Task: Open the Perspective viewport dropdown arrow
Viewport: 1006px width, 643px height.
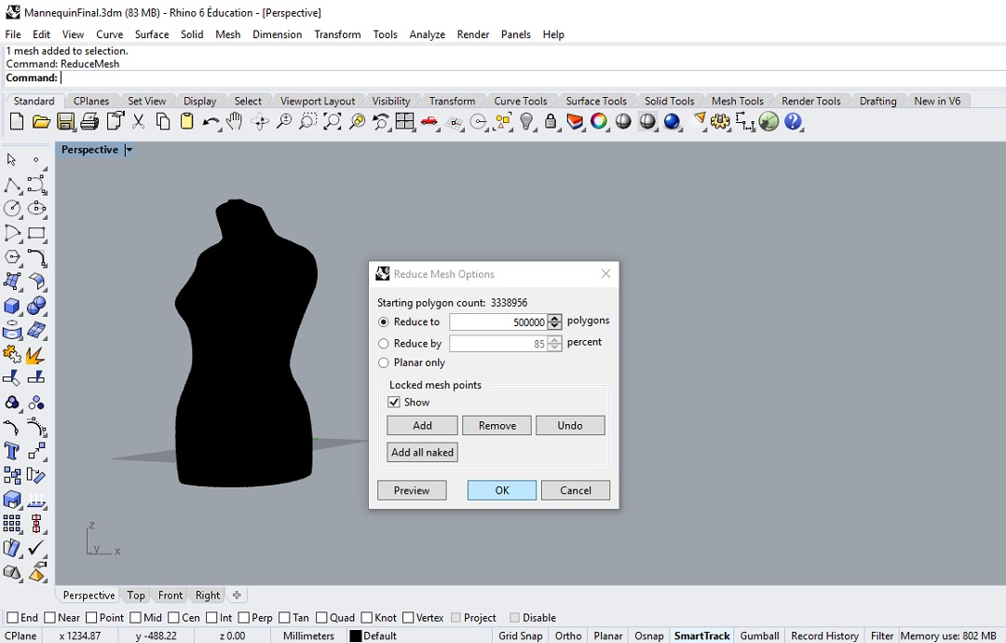Action: click(x=129, y=150)
